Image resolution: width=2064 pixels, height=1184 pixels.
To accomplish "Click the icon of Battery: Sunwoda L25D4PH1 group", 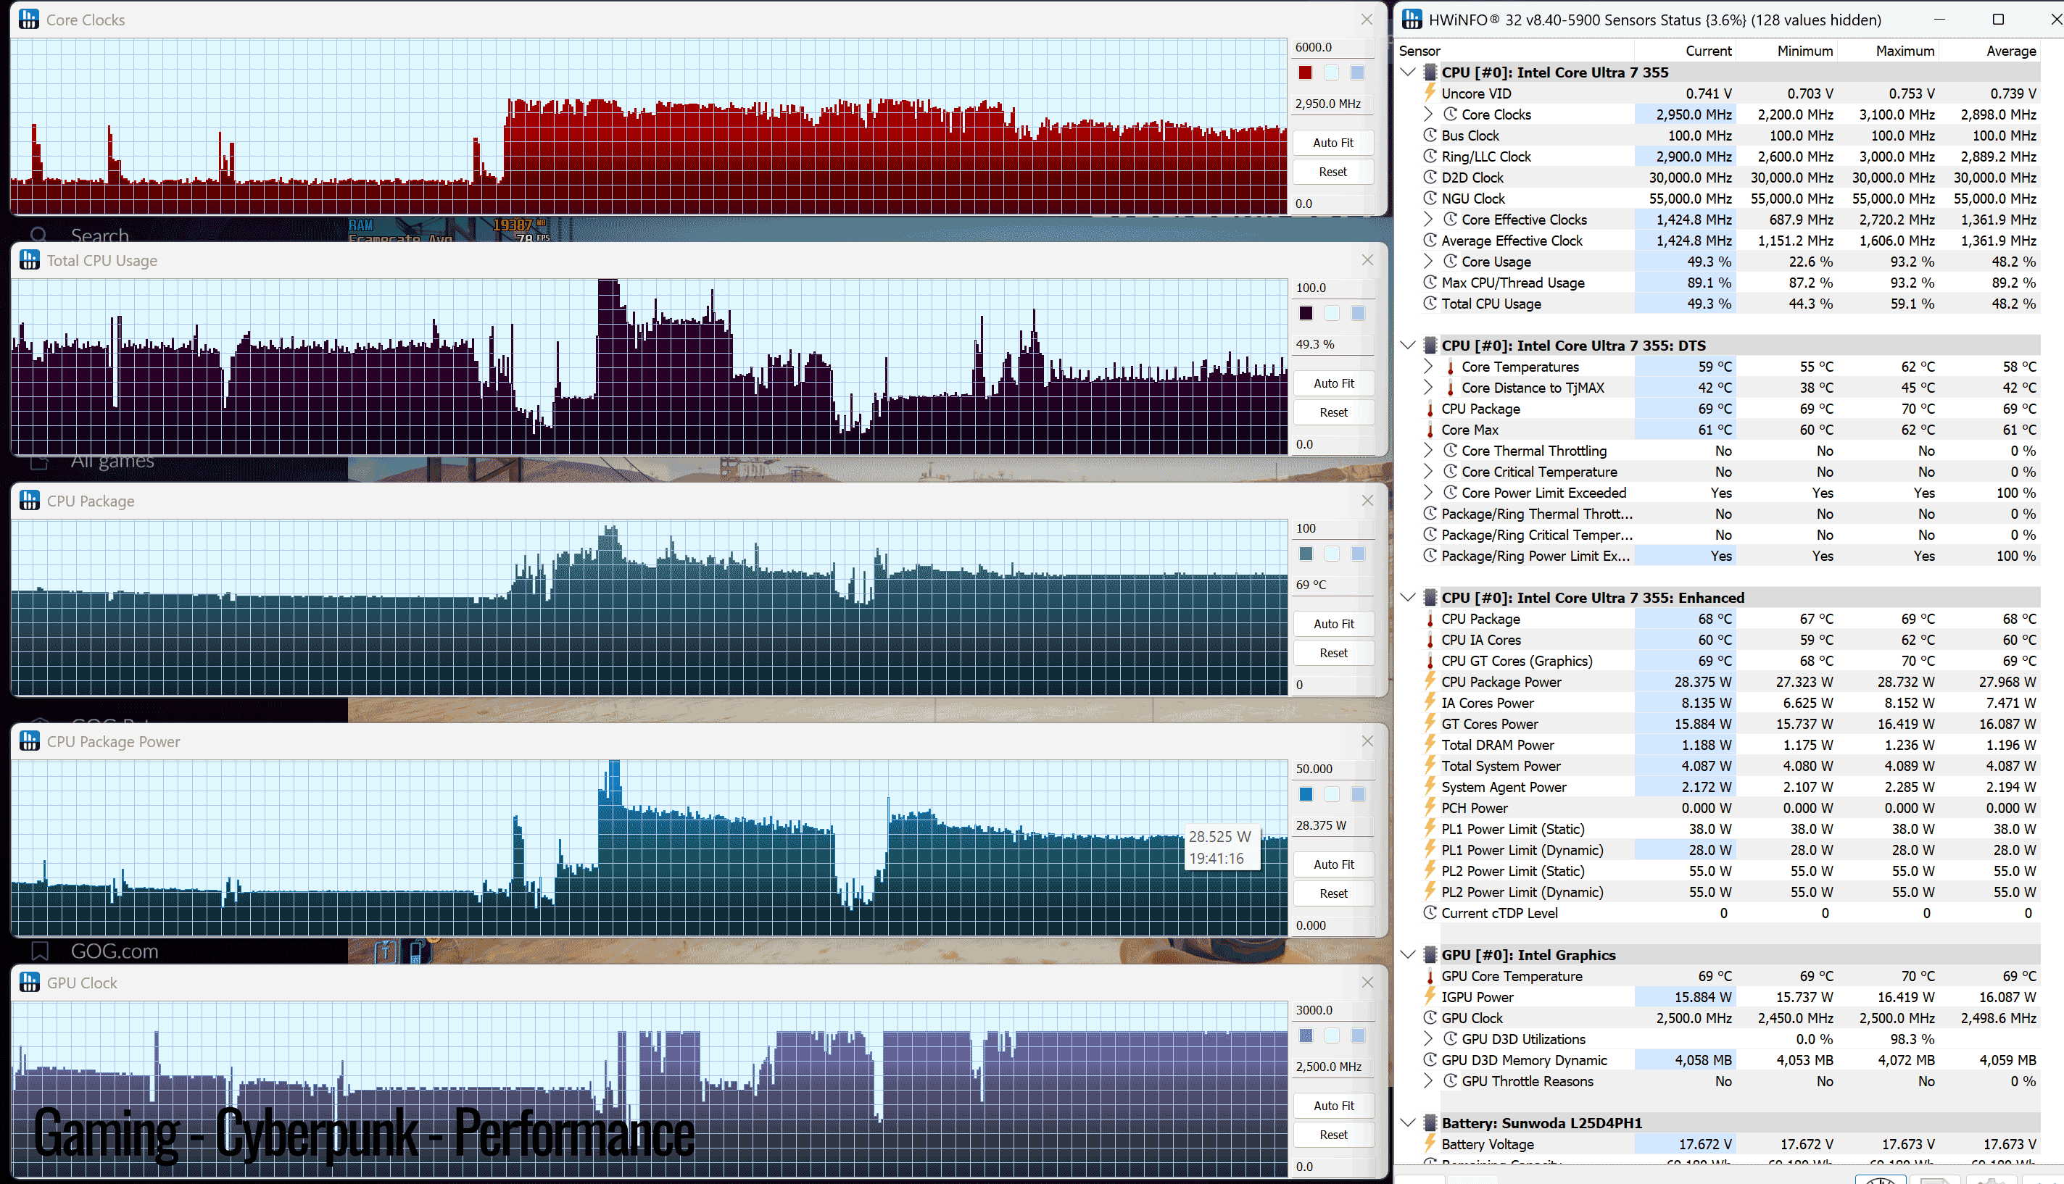I will point(1430,1123).
